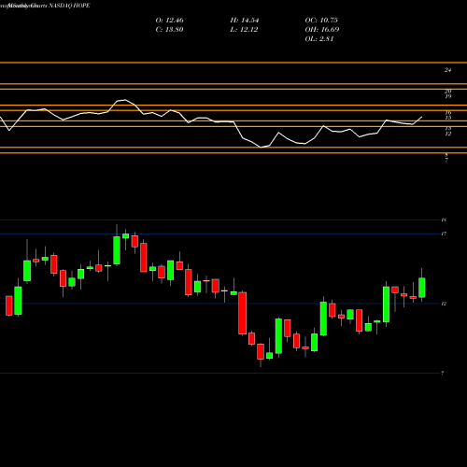Click the 17 price label on candlestick chart

coord(444,233)
